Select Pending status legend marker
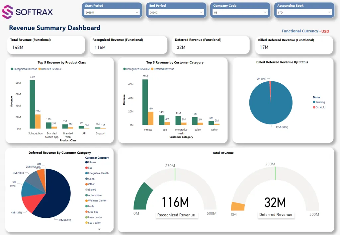The width and height of the screenshot is (340, 235). (314, 102)
